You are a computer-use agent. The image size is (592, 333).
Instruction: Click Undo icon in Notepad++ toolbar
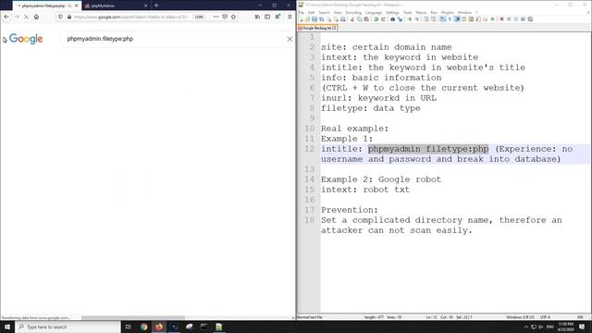[x=376, y=18]
